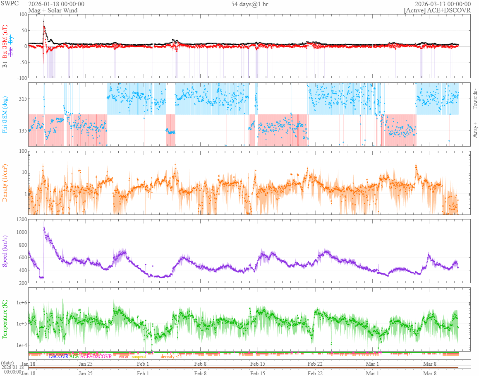Screen dimensions: 479x376
Task: Select the blue DSCOVR legend entry
Action: 59,357
